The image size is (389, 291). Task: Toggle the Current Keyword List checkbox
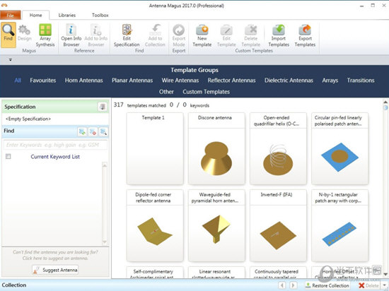coord(8,156)
